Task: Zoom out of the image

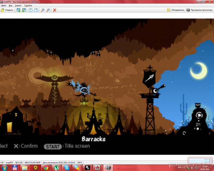Action: coord(48,10)
